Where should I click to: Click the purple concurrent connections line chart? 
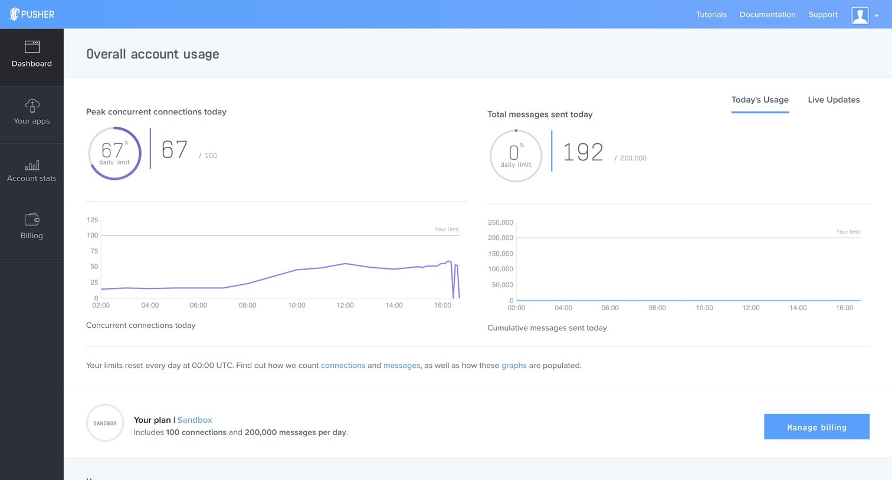pyautogui.click(x=280, y=278)
